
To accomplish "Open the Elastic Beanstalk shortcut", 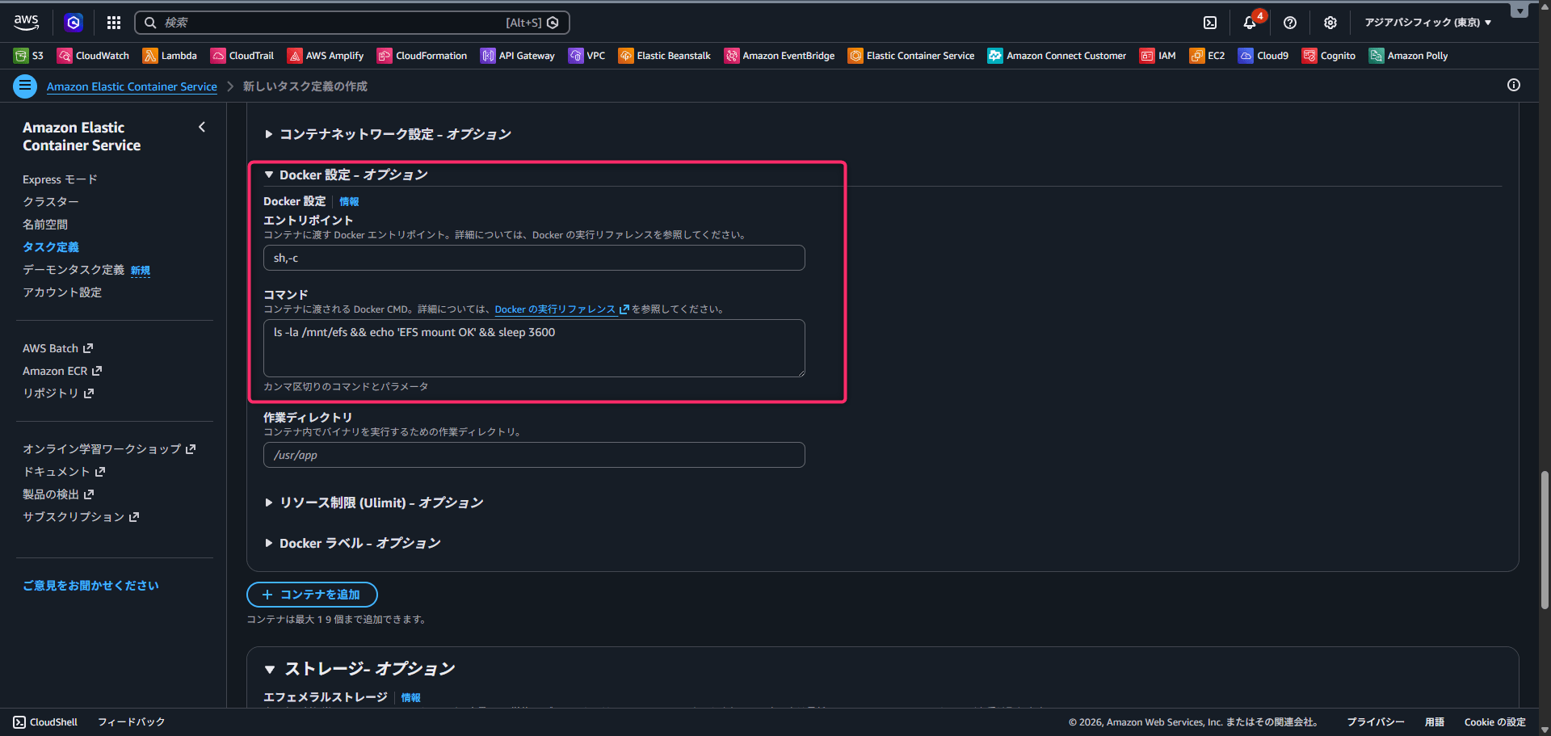I will coord(665,56).
